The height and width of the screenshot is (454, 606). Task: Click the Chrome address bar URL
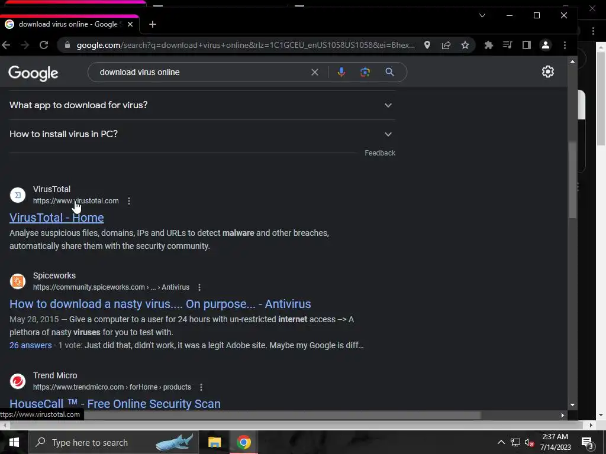point(246,45)
